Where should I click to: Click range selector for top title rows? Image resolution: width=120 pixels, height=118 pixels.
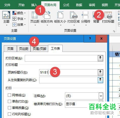(x=100, y=72)
